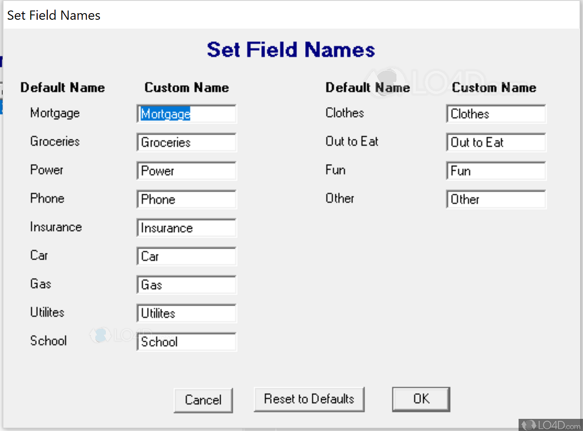Focus the Fun custom name textbox

click(496, 171)
